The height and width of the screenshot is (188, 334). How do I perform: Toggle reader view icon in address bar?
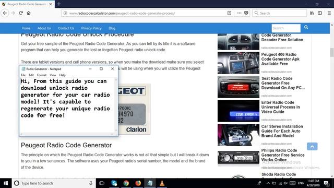[229, 13]
